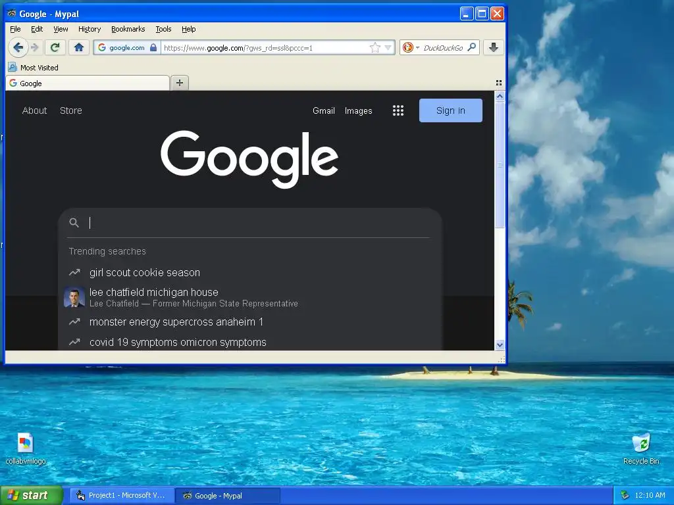Open the home page via house icon
This screenshot has height=505, width=674.
[79, 47]
